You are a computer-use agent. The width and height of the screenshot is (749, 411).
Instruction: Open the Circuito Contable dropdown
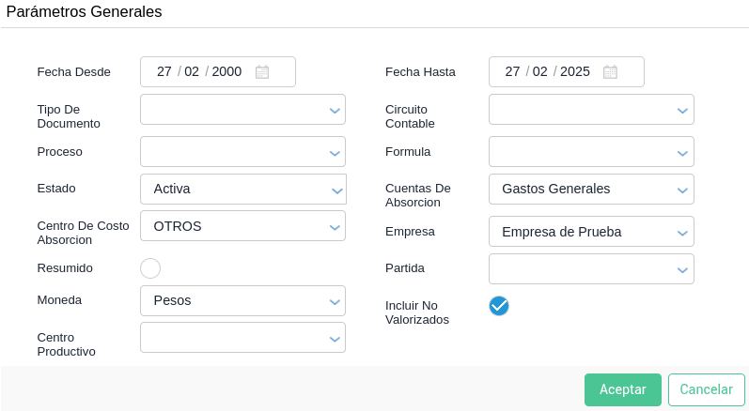pyautogui.click(x=591, y=110)
